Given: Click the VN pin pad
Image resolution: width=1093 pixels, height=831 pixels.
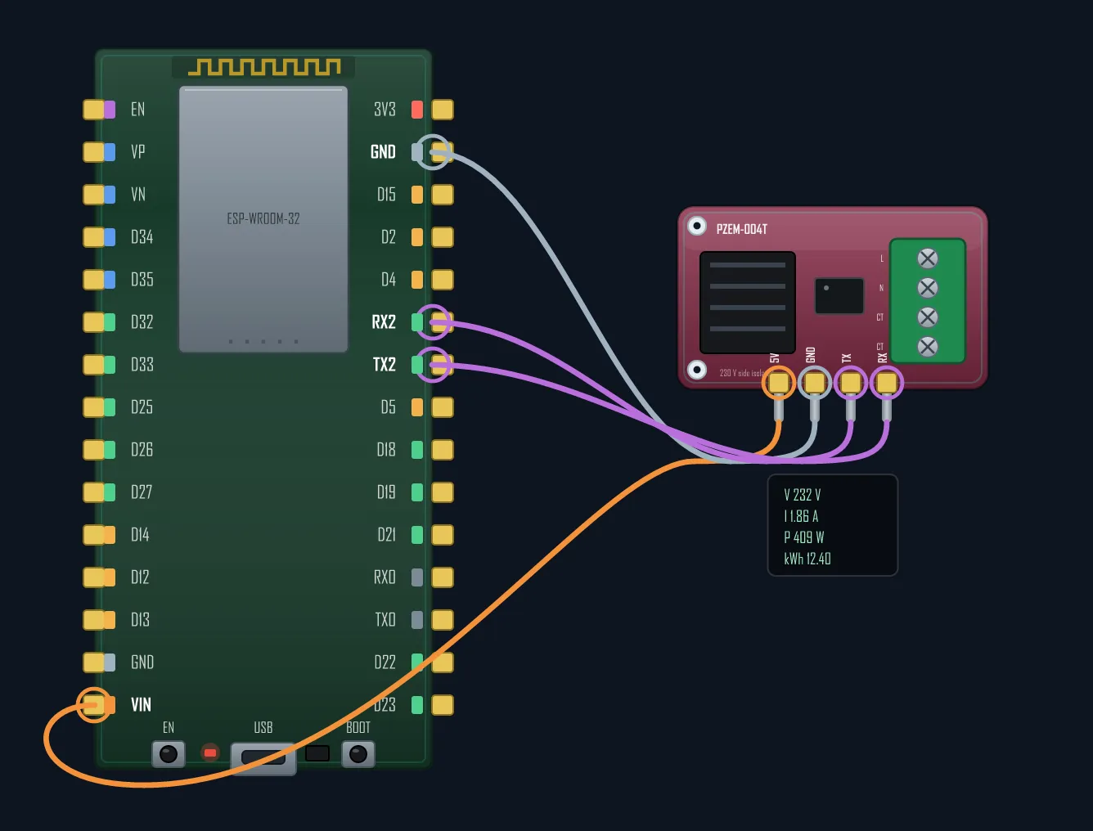Looking at the screenshot, I should pyautogui.click(x=94, y=195).
